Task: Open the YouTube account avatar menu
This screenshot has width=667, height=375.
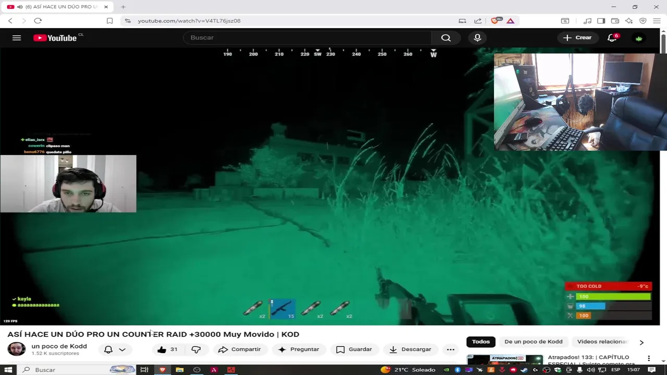Action: pyautogui.click(x=639, y=38)
